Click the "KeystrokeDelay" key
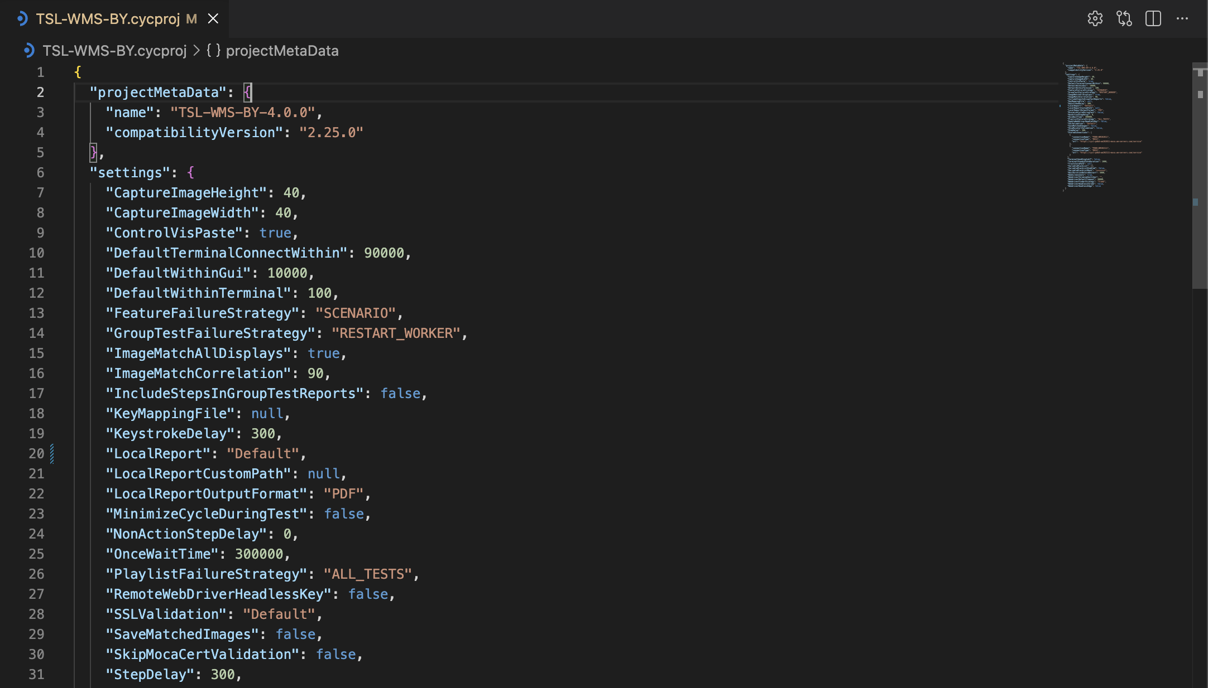Viewport: 1208px width, 688px height. click(x=170, y=434)
